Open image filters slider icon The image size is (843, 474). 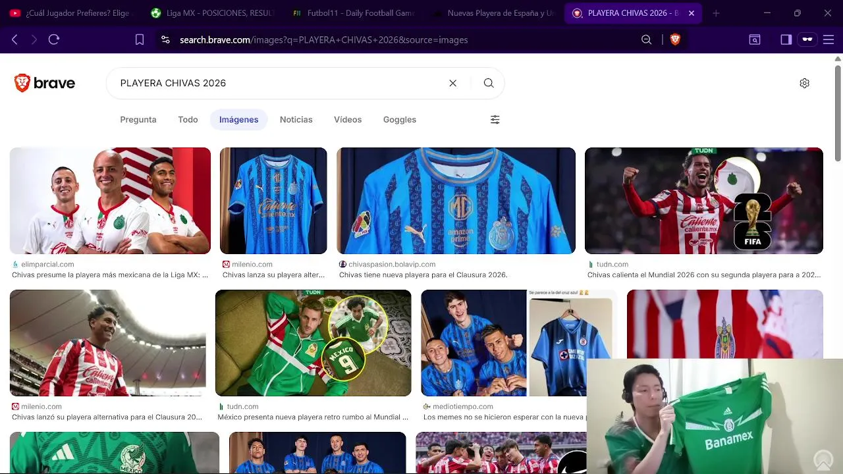point(495,119)
